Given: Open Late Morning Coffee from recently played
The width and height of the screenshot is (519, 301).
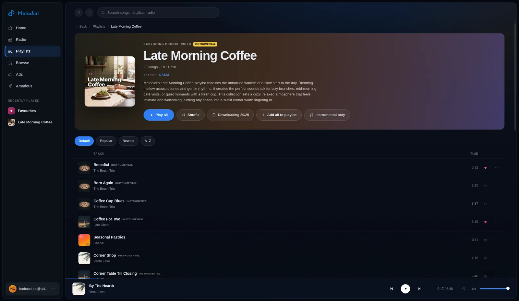Looking at the screenshot, I should (x=32, y=122).
